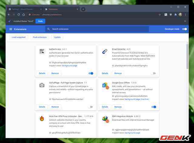194x143 pixels.
Task: Click the shield extension icon in toolbar
Action: pos(171,15)
